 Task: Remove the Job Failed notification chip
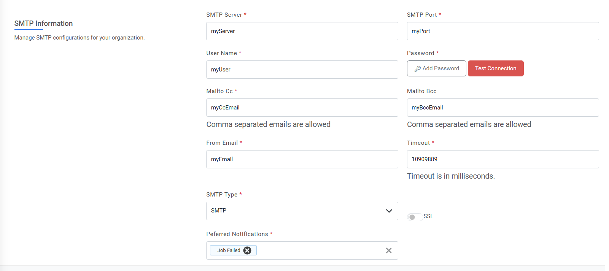pos(247,250)
